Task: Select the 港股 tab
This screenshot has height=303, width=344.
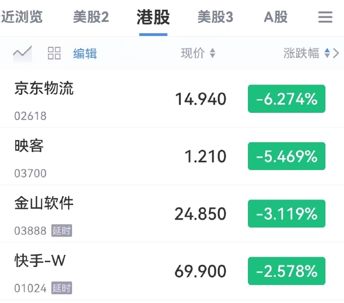Action: (x=153, y=17)
